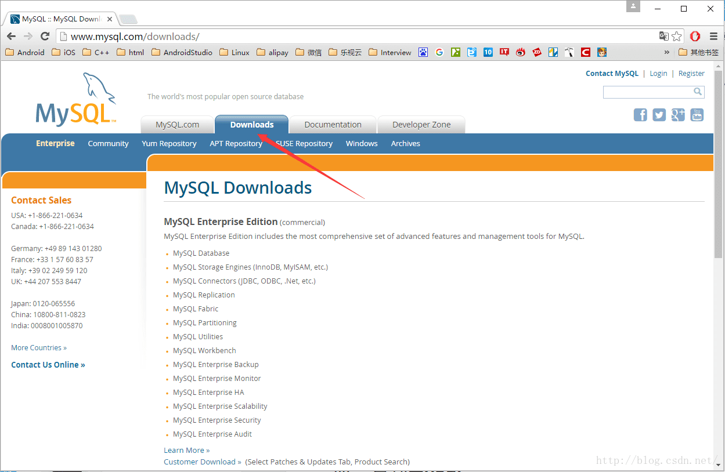Open the YouTube social icon
Image resolution: width=725 pixels, height=472 pixels.
[x=697, y=115]
